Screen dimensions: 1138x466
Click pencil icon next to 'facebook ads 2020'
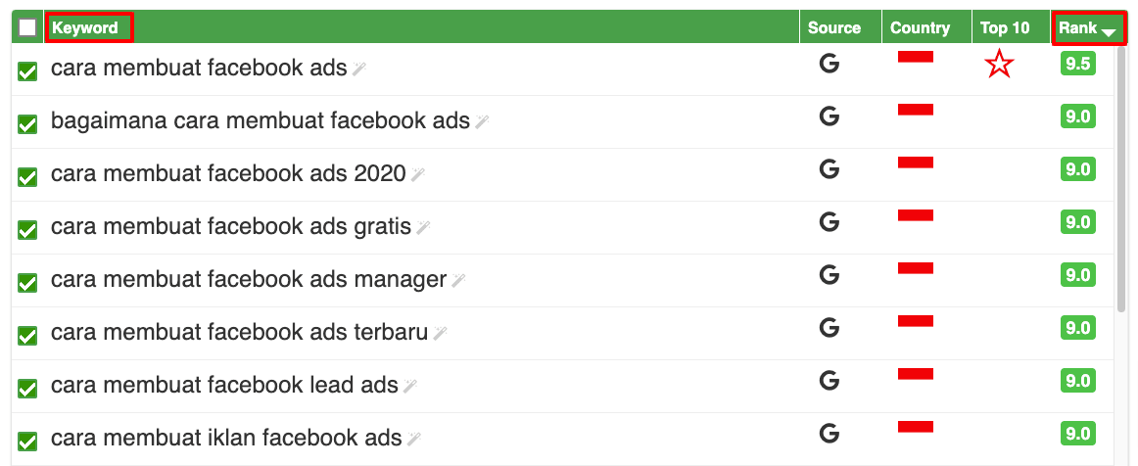[417, 174]
